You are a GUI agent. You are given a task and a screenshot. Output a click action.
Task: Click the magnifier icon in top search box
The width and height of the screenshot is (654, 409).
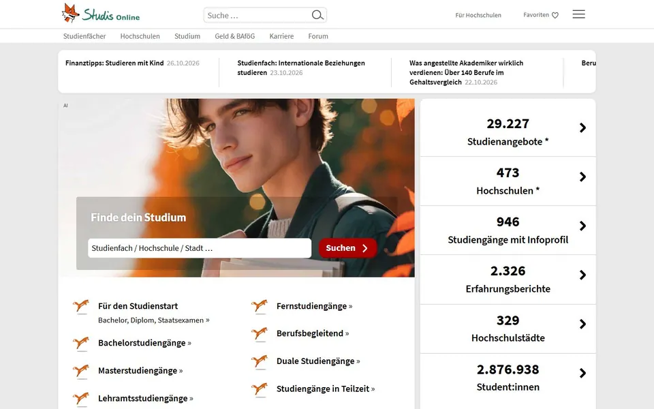pos(317,16)
